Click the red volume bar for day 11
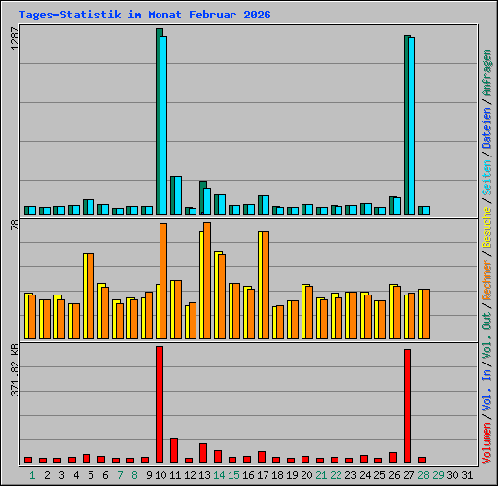The width and height of the screenshot is (498, 486). coord(174,450)
